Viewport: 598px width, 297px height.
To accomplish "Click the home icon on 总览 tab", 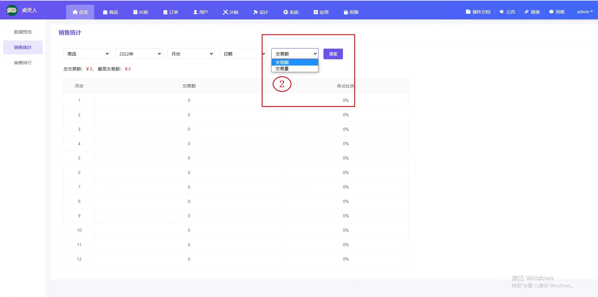I will click(x=75, y=12).
